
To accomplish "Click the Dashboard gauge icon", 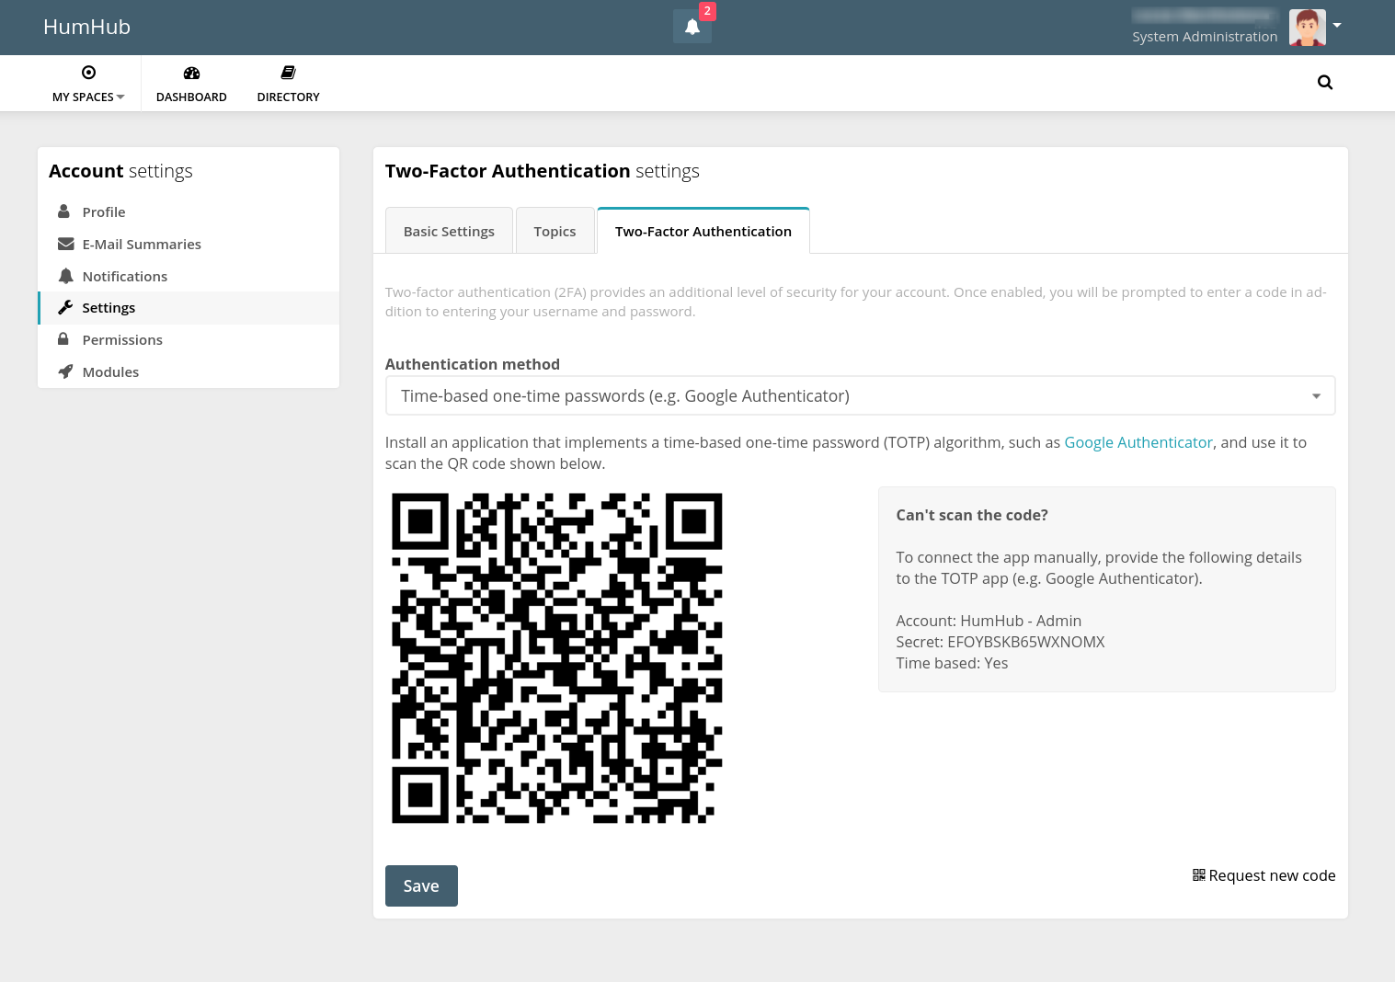I will [191, 73].
